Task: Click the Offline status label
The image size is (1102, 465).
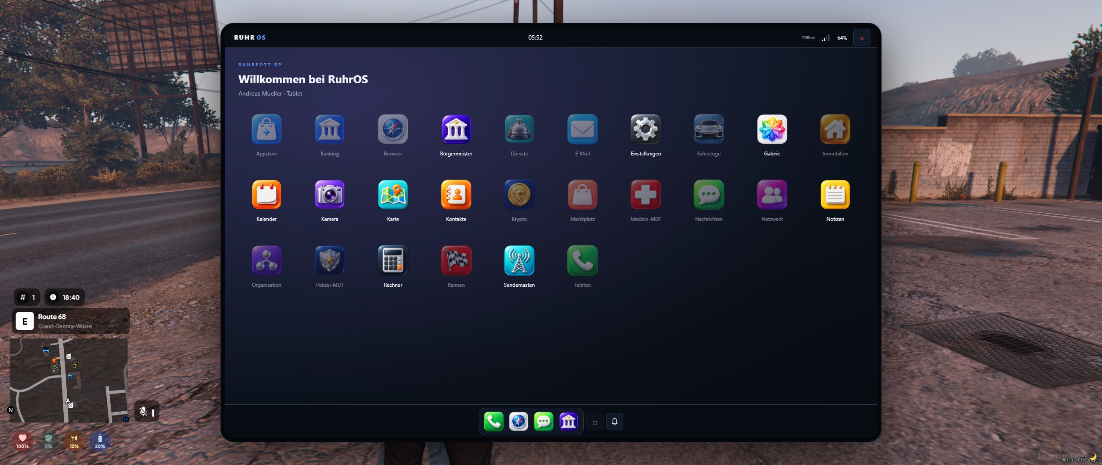Action: 808,38
